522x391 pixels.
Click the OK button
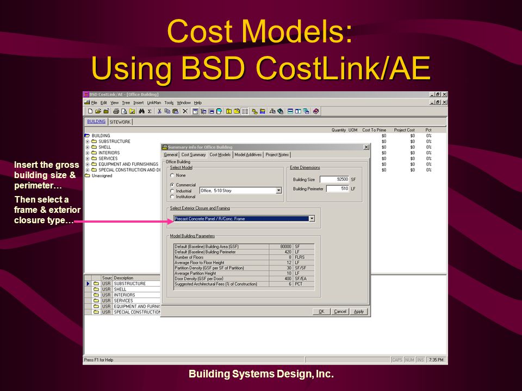pos(321,312)
